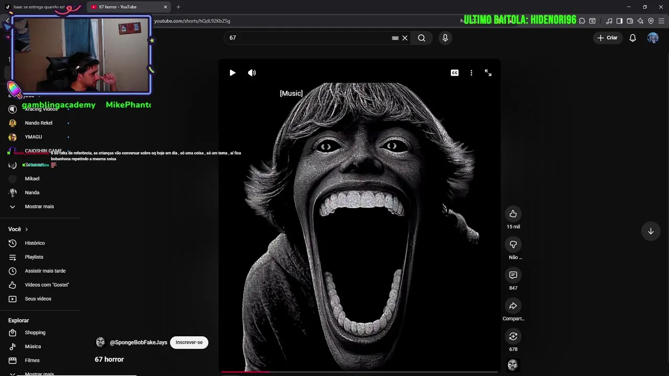
Task: Open the virtual keyboard icon in the search box
Action: click(x=395, y=38)
